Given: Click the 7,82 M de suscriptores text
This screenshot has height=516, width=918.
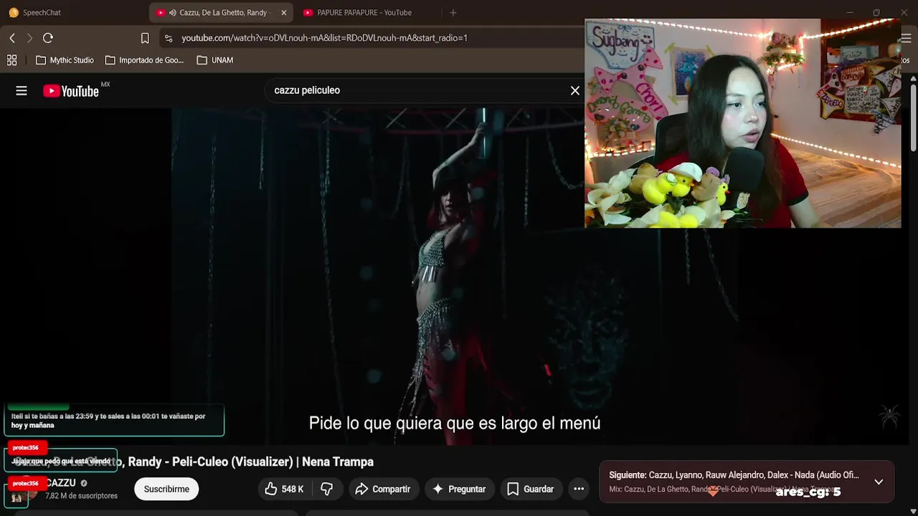Looking at the screenshot, I should pos(81,496).
